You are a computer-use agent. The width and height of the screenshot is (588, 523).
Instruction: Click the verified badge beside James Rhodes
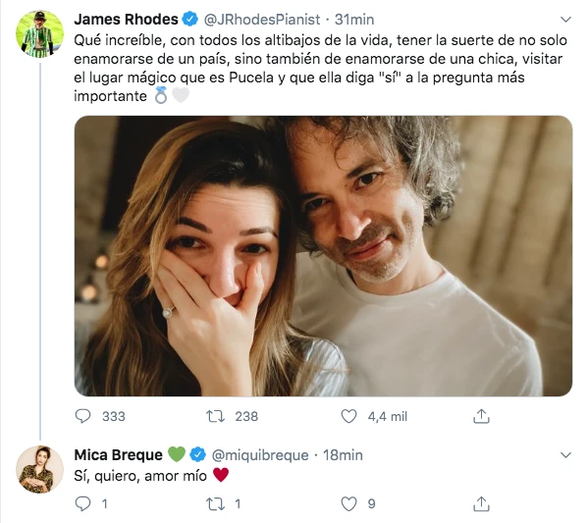[190, 19]
